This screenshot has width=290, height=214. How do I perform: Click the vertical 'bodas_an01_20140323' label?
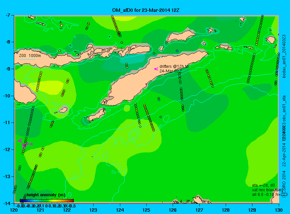tap(284, 56)
